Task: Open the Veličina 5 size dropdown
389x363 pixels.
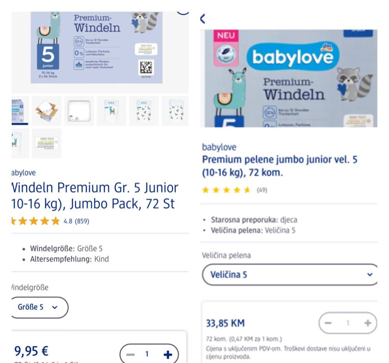Action: coord(290,275)
